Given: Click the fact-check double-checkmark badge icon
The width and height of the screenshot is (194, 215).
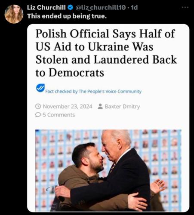Looking at the screenshot, I should click(x=40, y=88).
